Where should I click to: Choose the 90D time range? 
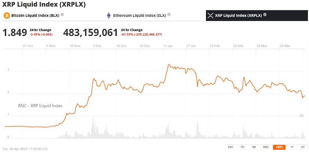pos(266,147)
